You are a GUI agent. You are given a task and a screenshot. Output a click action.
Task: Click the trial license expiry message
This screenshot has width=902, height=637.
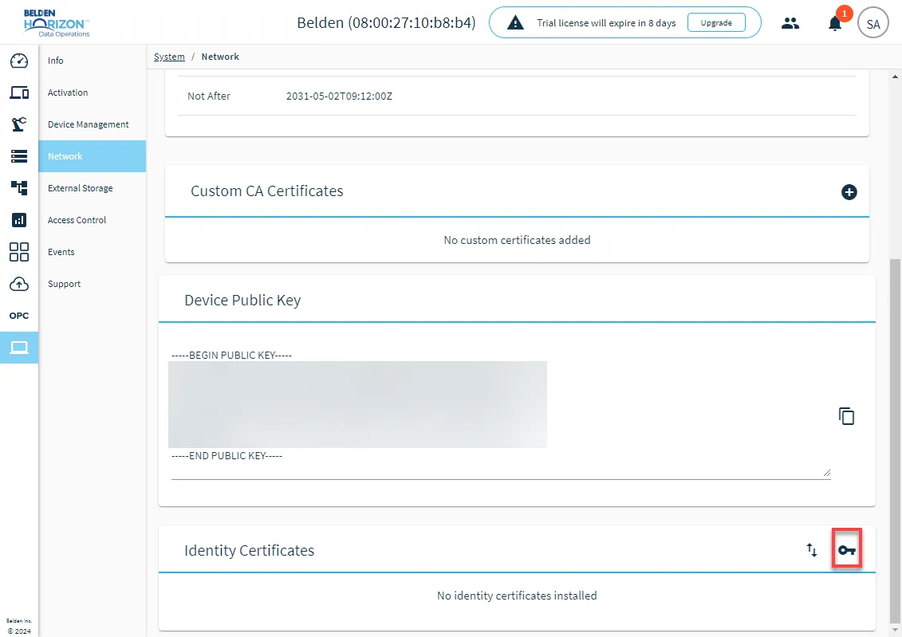pyautogui.click(x=606, y=23)
